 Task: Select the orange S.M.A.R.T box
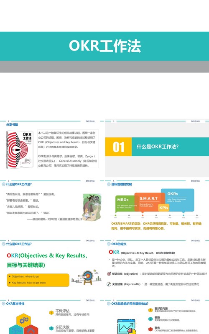tap(150, 202)
